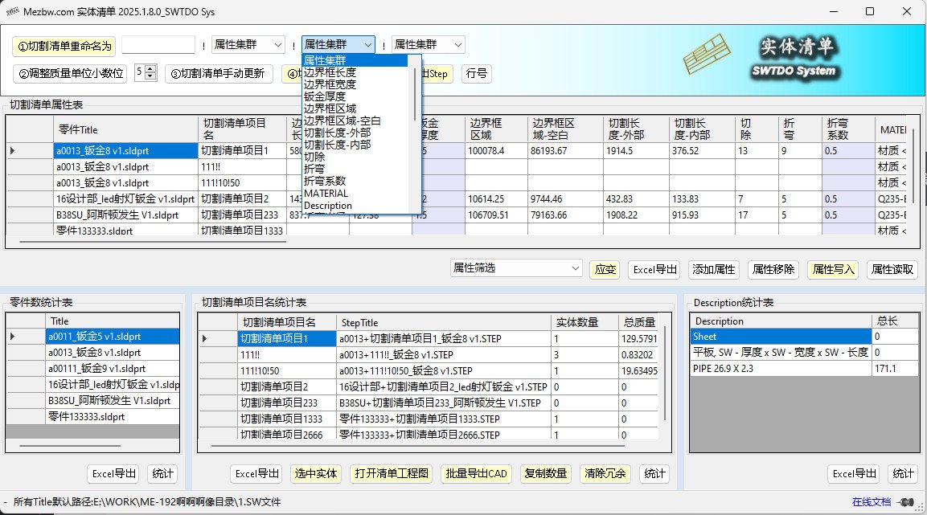Pick MATERIAL option in the dropdown list
The height and width of the screenshot is (515, 927).
click(x=326, y=194)
